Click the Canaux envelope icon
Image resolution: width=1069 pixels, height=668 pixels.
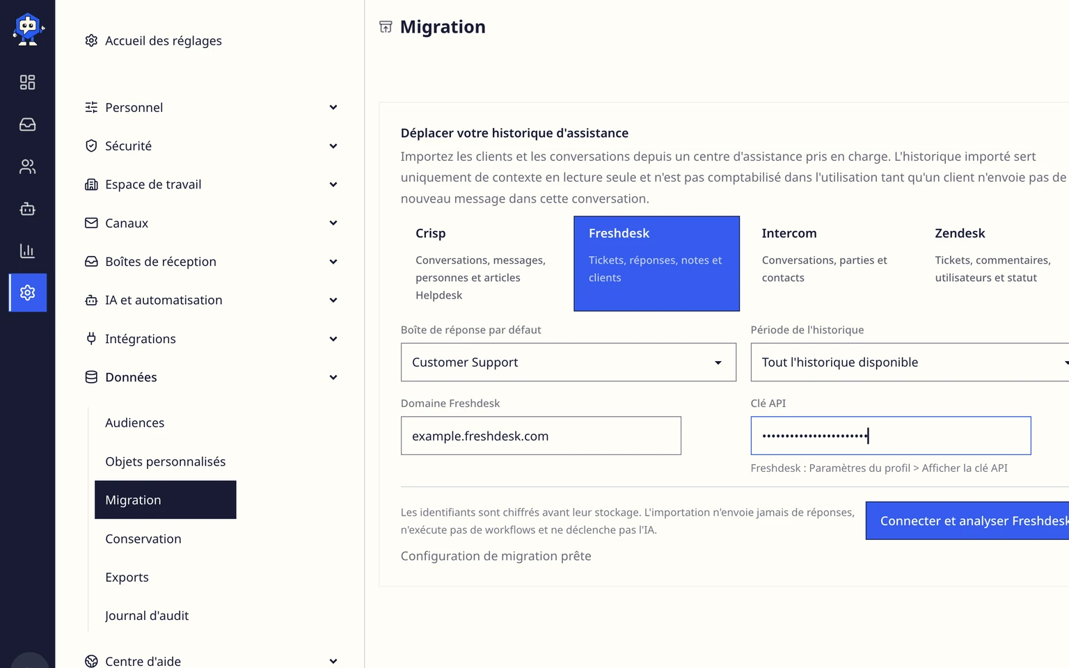point(91,223)
